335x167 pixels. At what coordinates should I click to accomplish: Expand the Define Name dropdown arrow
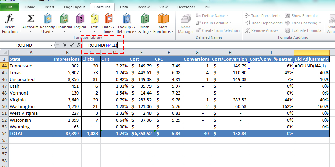227,16
